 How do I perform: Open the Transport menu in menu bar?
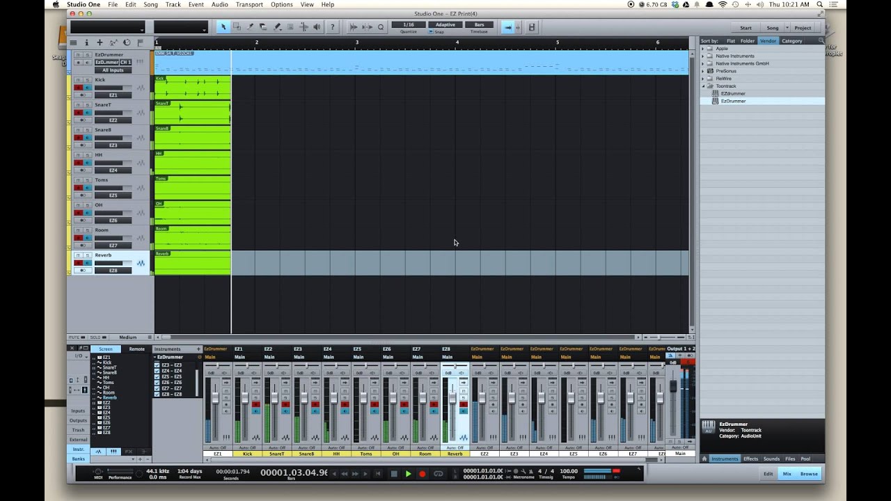click(249, 4)
